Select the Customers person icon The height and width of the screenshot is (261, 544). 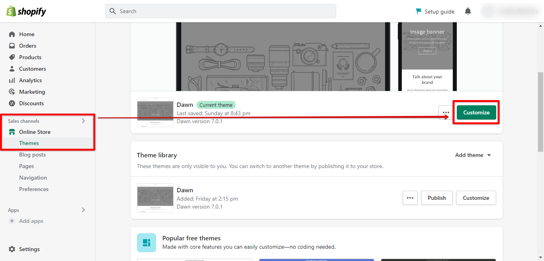12,69
